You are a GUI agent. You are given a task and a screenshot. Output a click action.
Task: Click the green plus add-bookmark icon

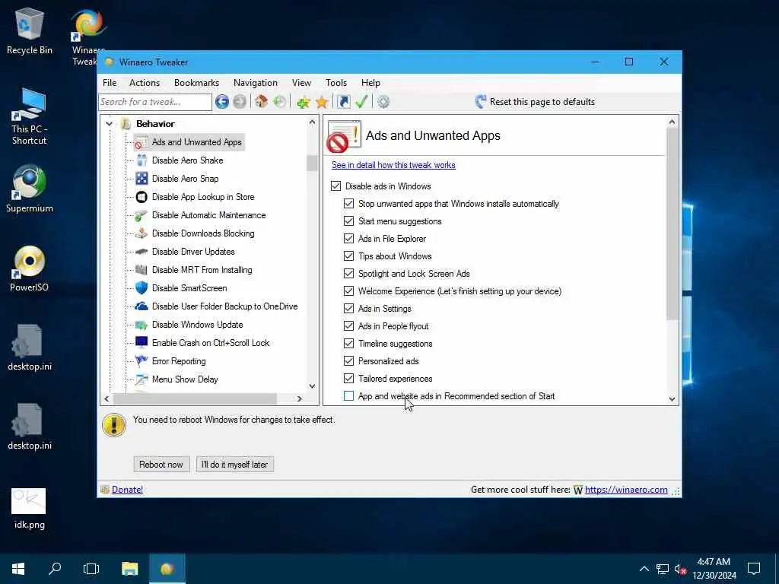[303, 103]
